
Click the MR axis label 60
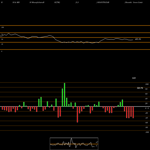[146, 94]
